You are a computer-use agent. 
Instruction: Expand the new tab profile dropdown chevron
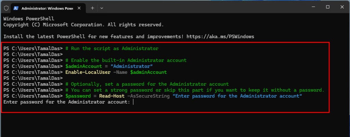point(102,8)
